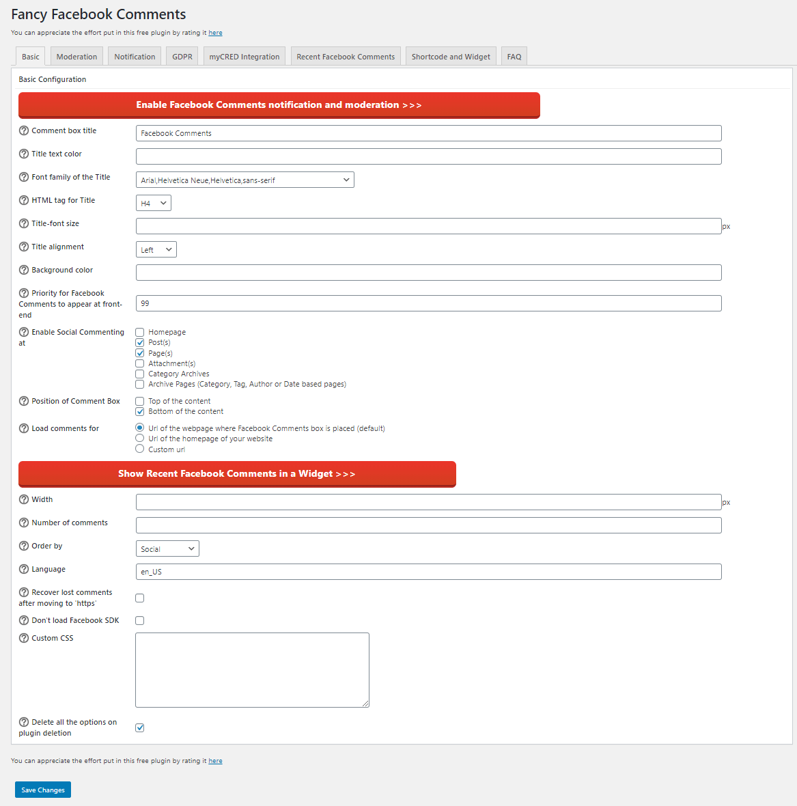The height and width of the screenshot is (806, 797).
Task: Click the Title text color field
Action: point(429,156)
